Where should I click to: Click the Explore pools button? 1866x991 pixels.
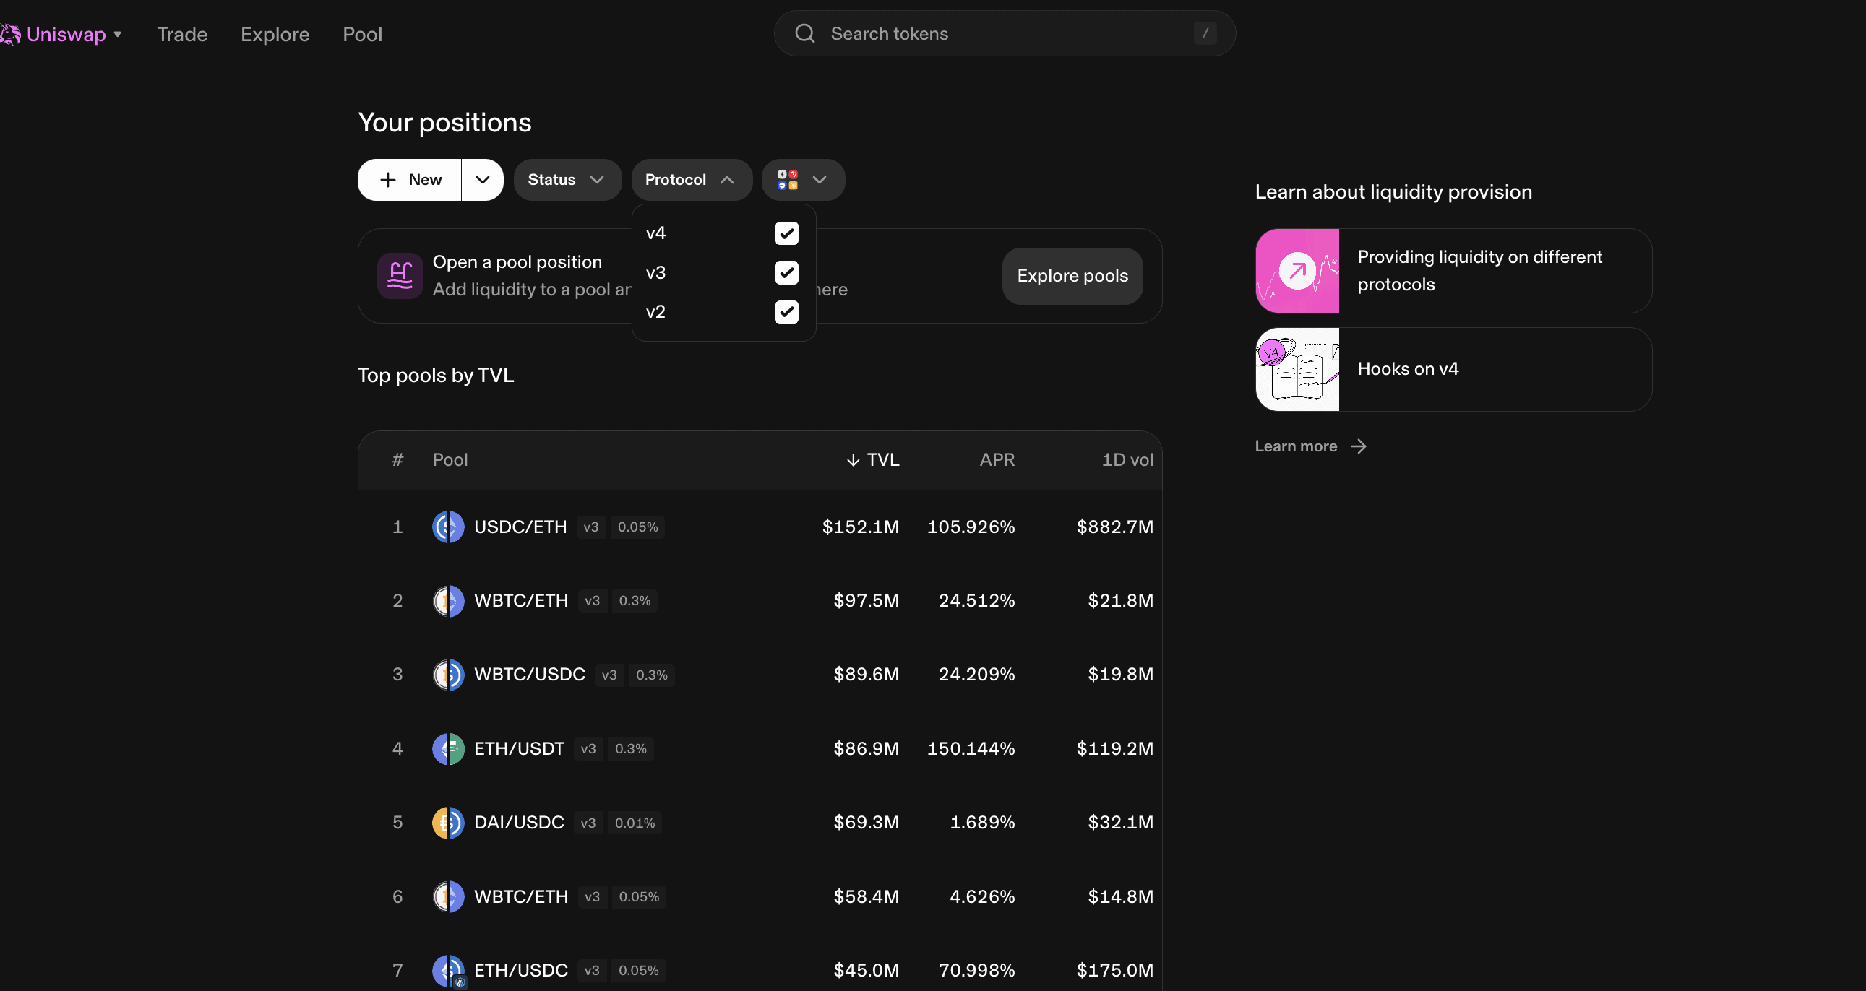[x=1072, y=276]
